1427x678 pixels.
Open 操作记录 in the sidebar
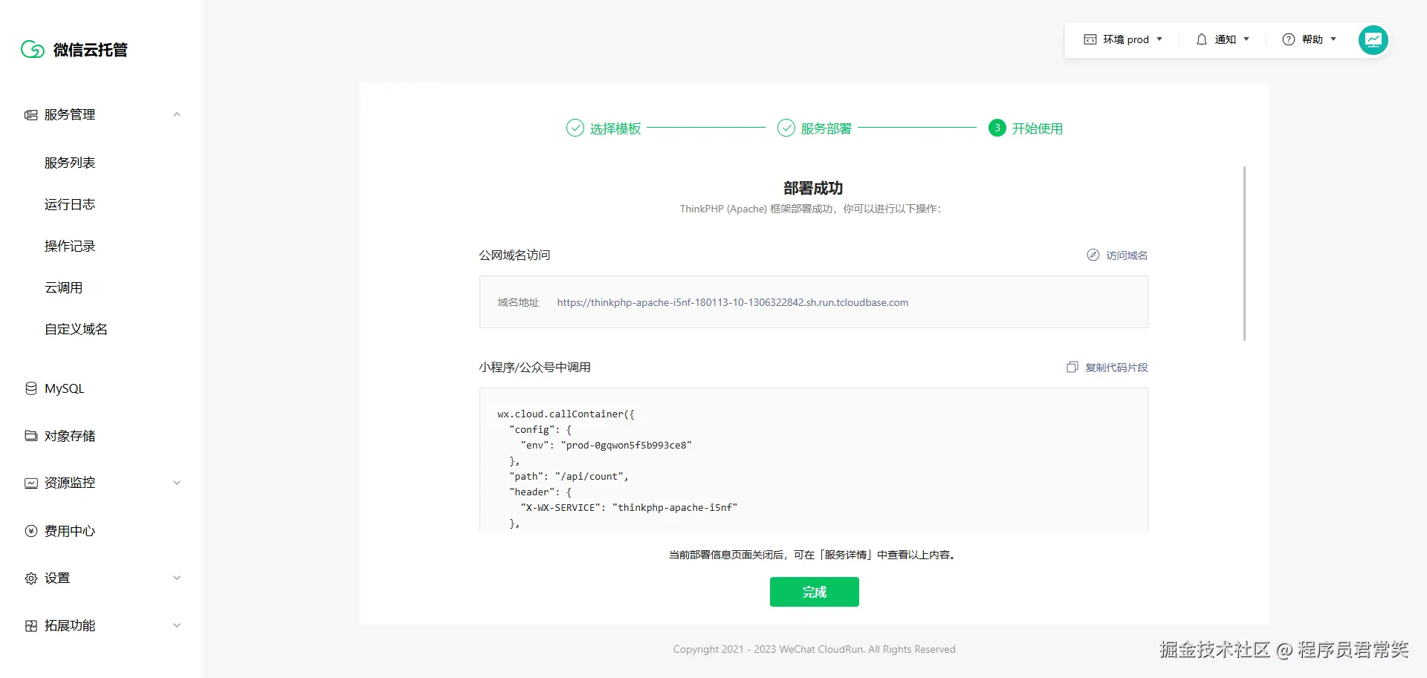70,246
